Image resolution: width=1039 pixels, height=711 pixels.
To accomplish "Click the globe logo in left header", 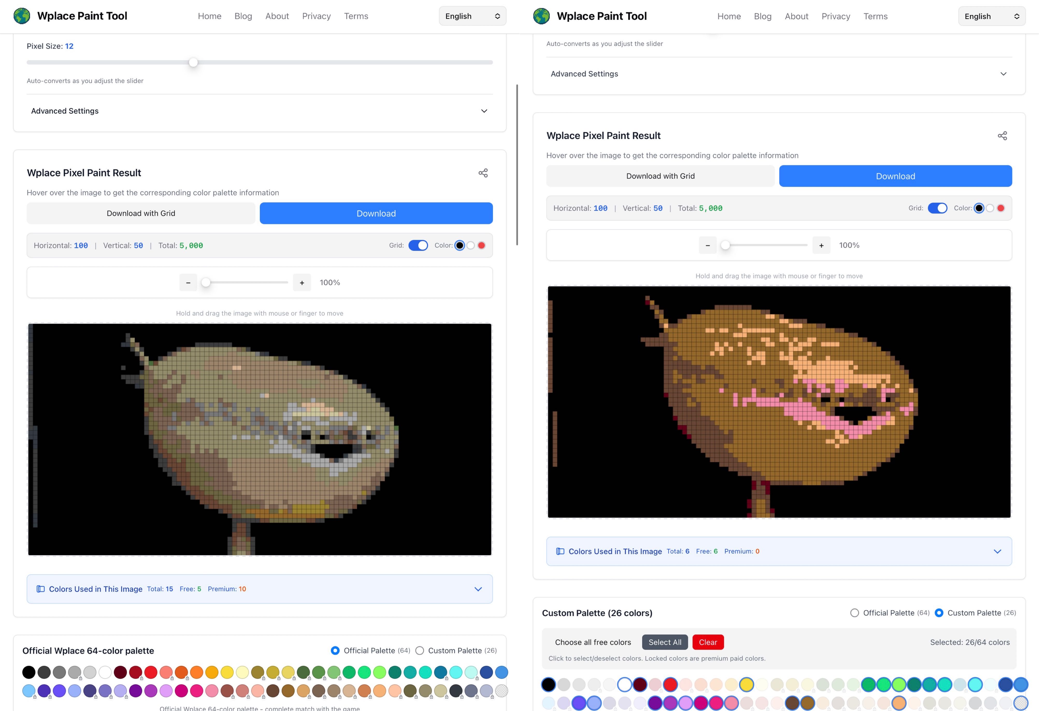I will pyautogui.click(x=22, y=16).
